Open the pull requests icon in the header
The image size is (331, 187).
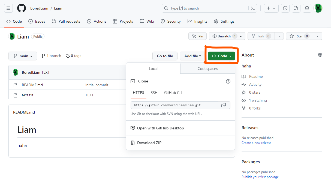296,8
